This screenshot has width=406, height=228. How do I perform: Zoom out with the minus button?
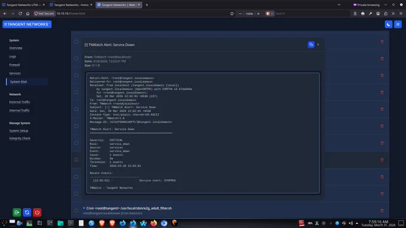pos(240,14)
